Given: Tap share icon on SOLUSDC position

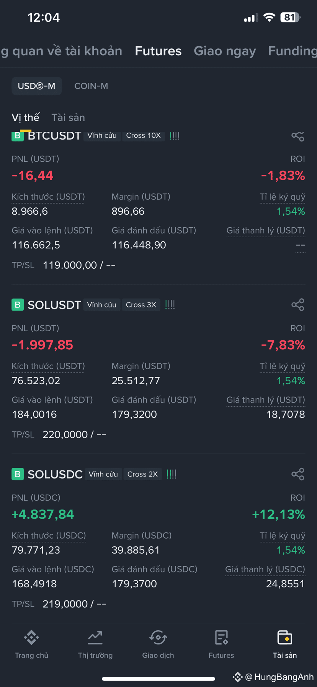Looking at the screenshot, I should click(x=298, y=474).
